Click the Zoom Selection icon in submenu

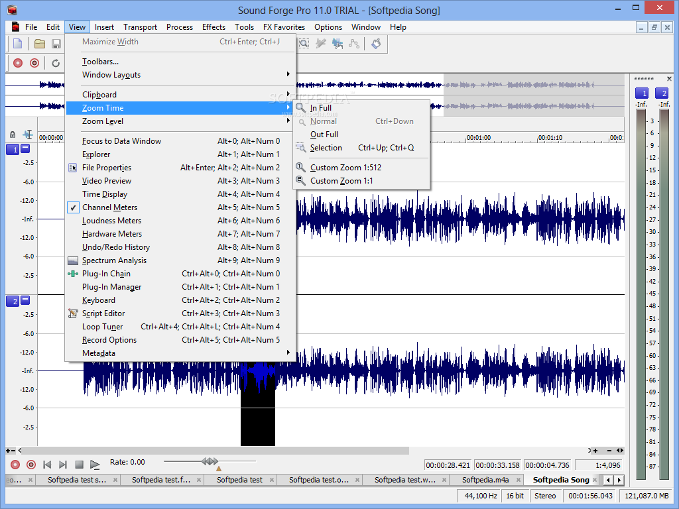point(300,148)
